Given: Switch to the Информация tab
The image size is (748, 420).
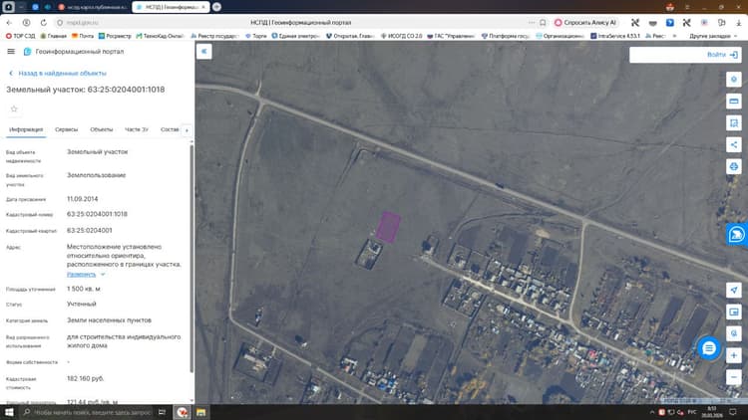Looking at the screenshot, I should 26,129.
